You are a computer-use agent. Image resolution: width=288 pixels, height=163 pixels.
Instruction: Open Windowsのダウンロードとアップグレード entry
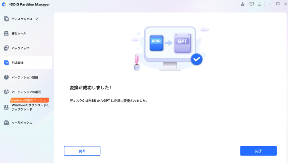tap(26, 107)
